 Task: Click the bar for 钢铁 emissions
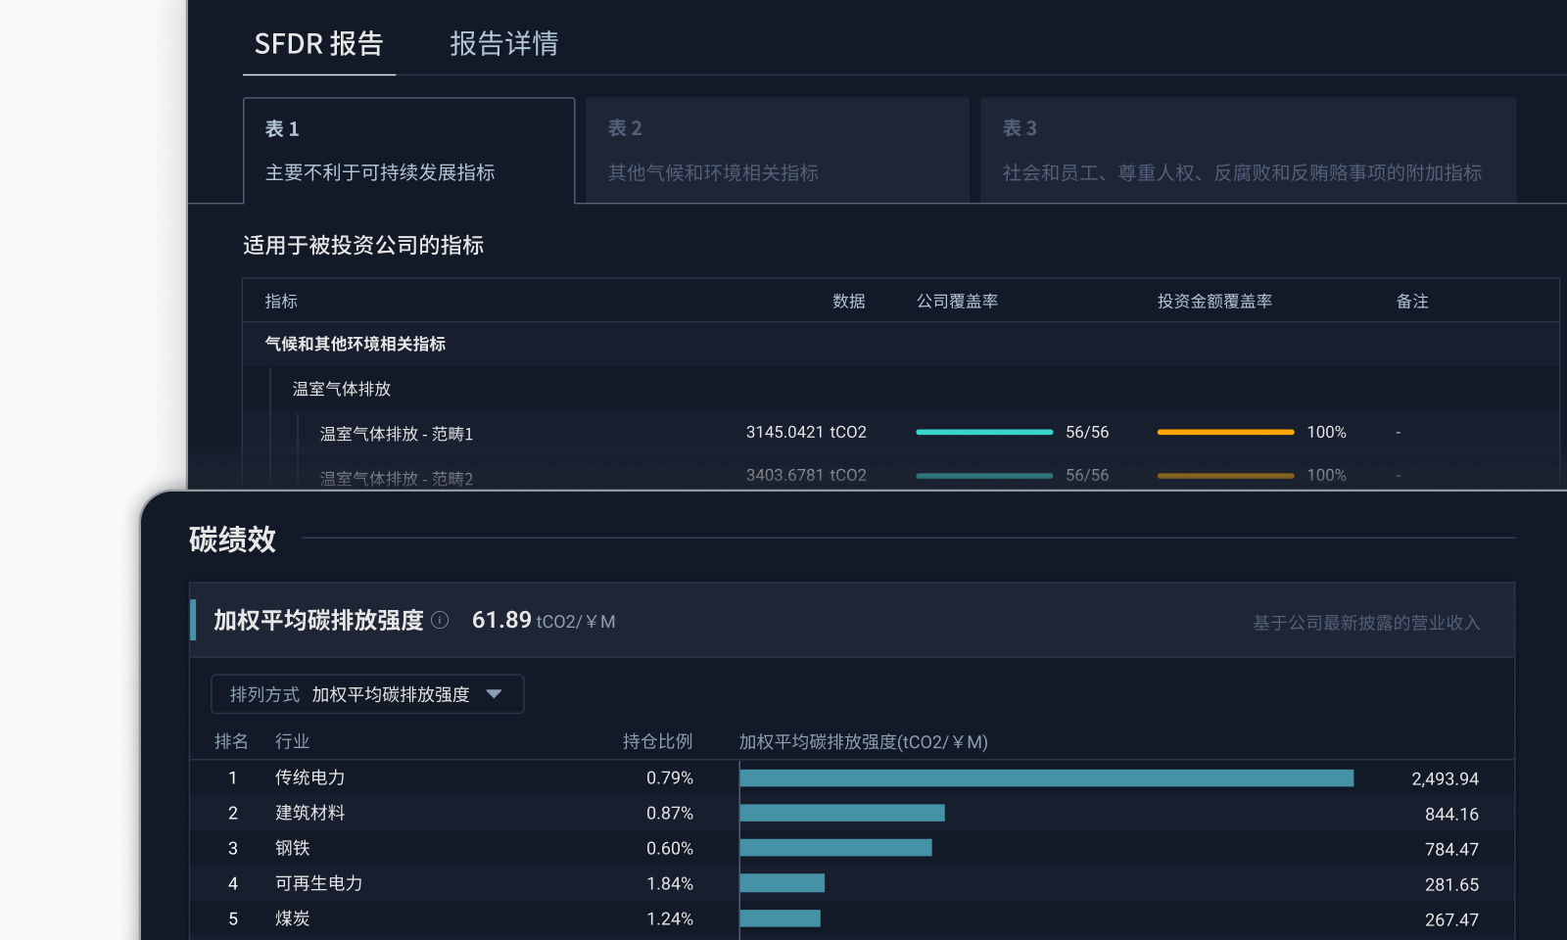coord(836,848)
